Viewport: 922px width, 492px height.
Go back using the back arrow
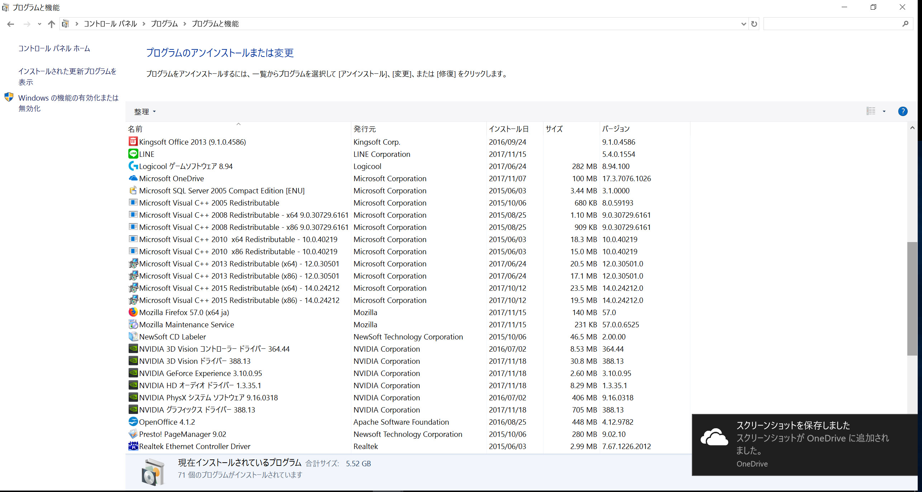11,24
